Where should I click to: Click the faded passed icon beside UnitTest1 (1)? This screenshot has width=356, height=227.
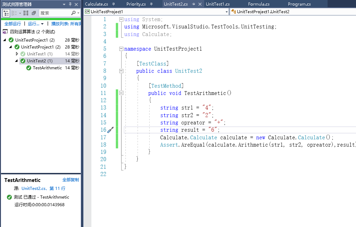[23, 54]
